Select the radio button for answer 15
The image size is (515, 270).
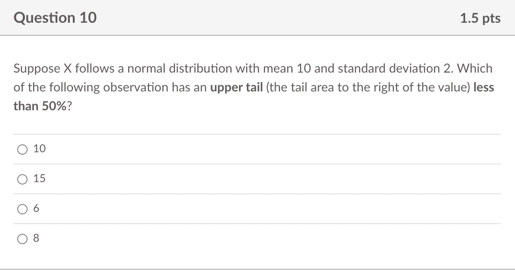click(22, 179)
